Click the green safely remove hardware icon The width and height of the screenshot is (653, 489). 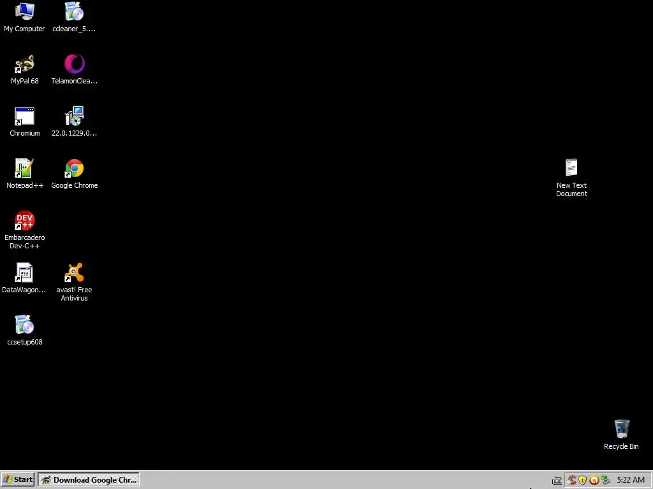point(606,480)
